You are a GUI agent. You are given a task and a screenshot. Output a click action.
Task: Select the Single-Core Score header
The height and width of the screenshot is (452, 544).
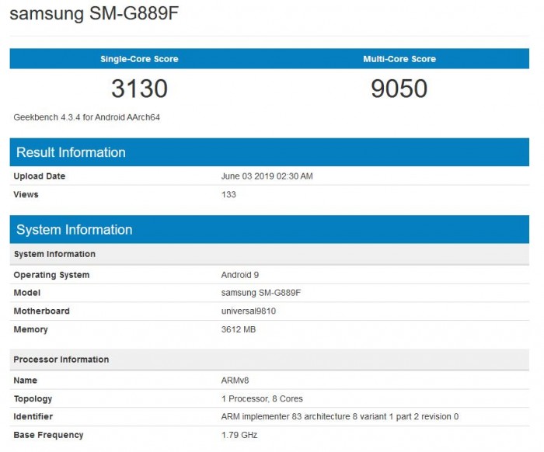[139, 59]
